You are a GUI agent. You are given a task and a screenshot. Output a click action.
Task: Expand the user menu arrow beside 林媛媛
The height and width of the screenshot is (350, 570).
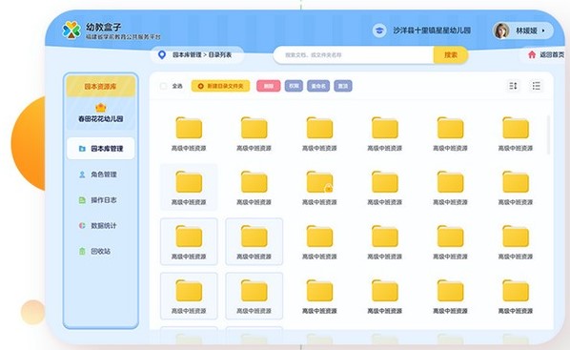pos(543,31)
